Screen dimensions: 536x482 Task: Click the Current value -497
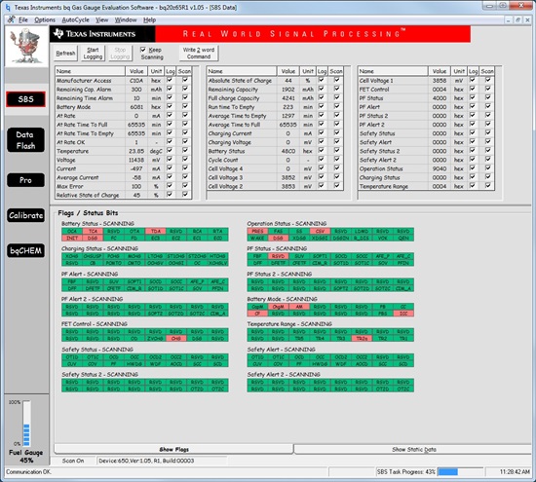click(x=136, y=168)
